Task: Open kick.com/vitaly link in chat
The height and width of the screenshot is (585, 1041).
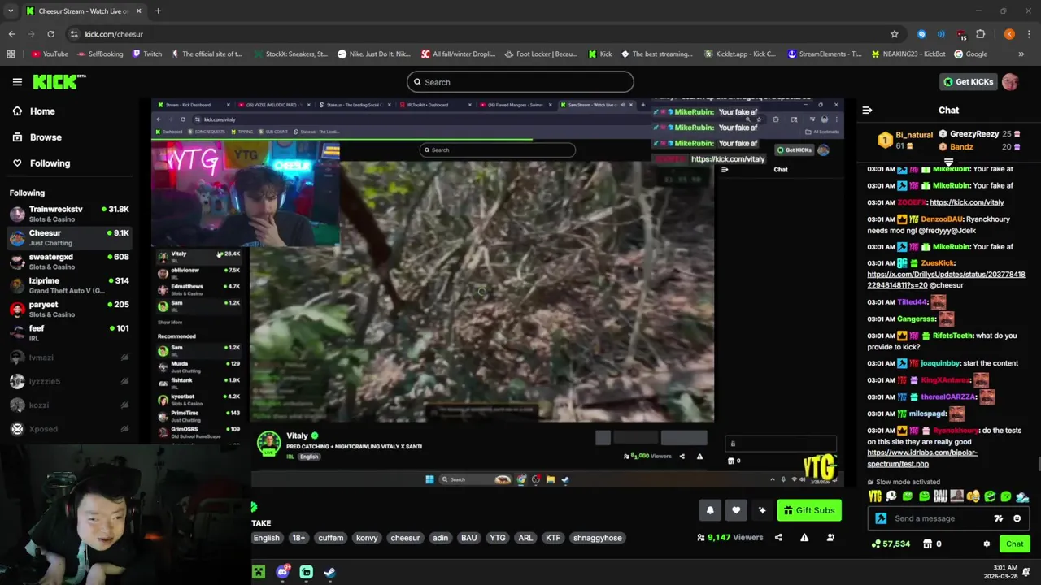Action: 966,202
